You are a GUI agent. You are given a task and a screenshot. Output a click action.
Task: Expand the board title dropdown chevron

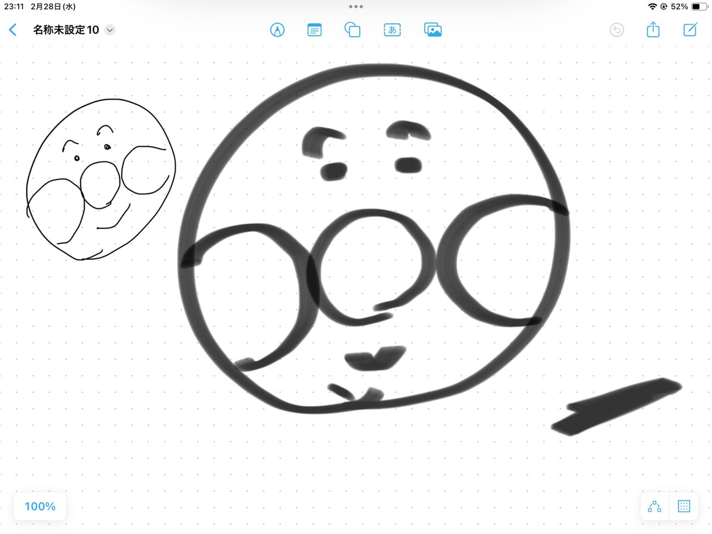click(x=110, y=30)
